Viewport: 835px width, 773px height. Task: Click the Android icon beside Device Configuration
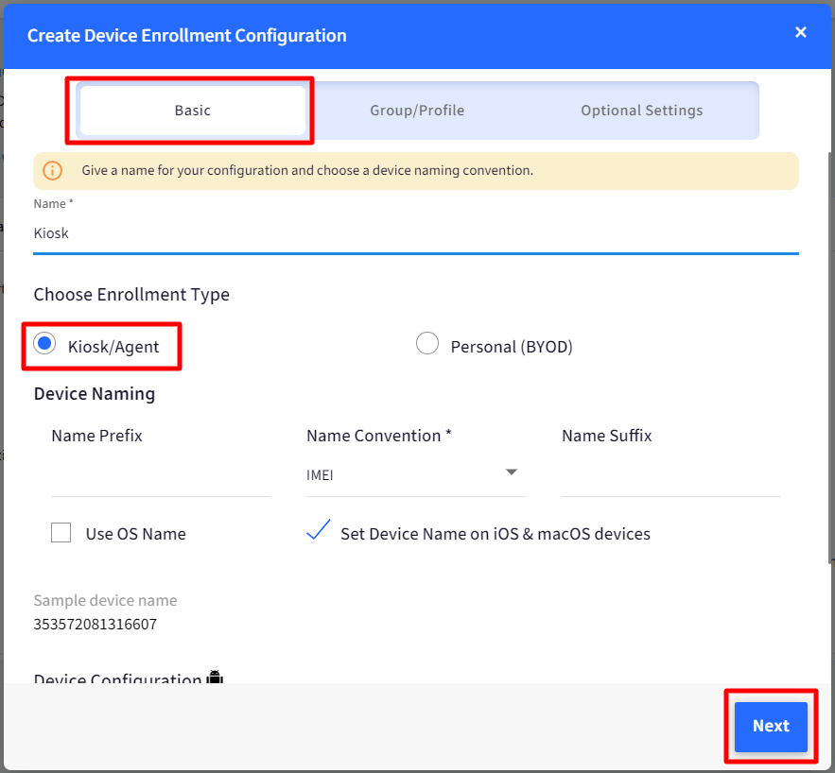click(x=216, y=677)
